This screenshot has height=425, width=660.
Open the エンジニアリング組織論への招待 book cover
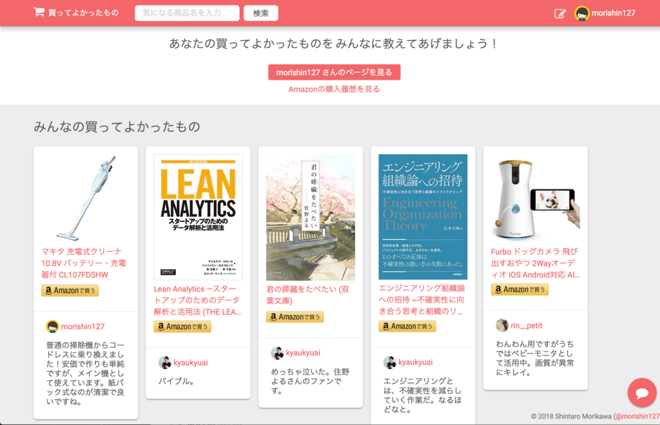tap(423, 216)
